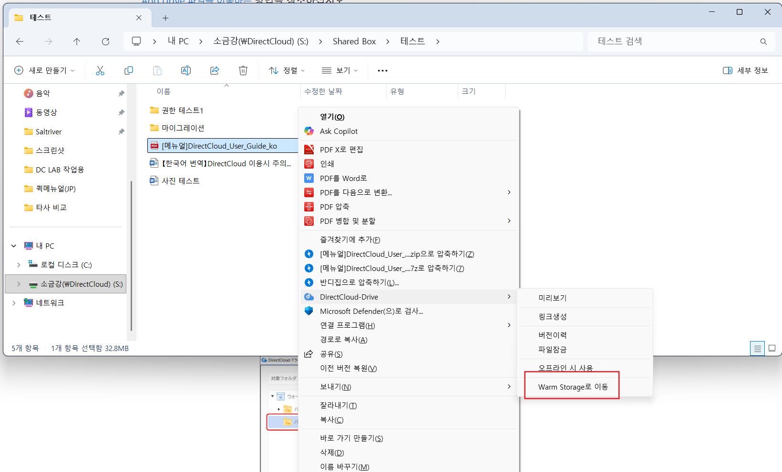Image resolution: width=782 pixels, height=472 pixels.
Task: Open the 정렬 sort dropdown
Action: pyautogui.click(x=287, y=70)
